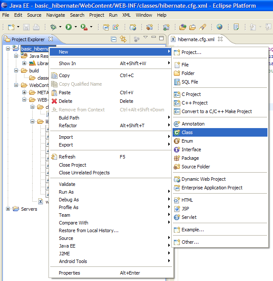Open the Run As submenu
The height and width of the screenshot is (281, 273).
[x=111, y=192]
